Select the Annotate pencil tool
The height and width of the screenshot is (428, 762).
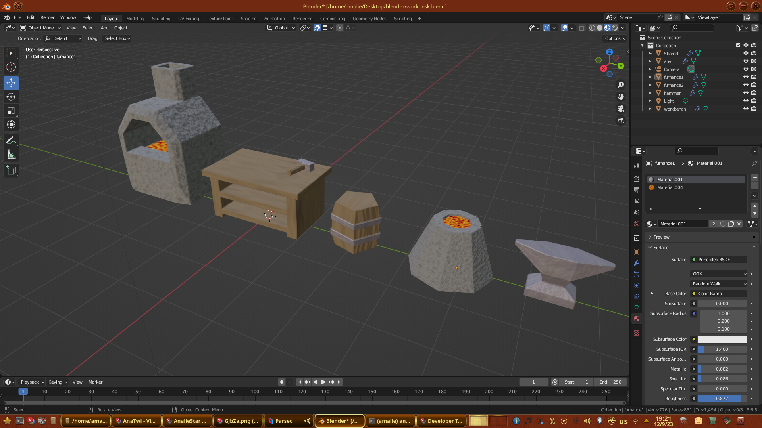(x=11, y=140)
